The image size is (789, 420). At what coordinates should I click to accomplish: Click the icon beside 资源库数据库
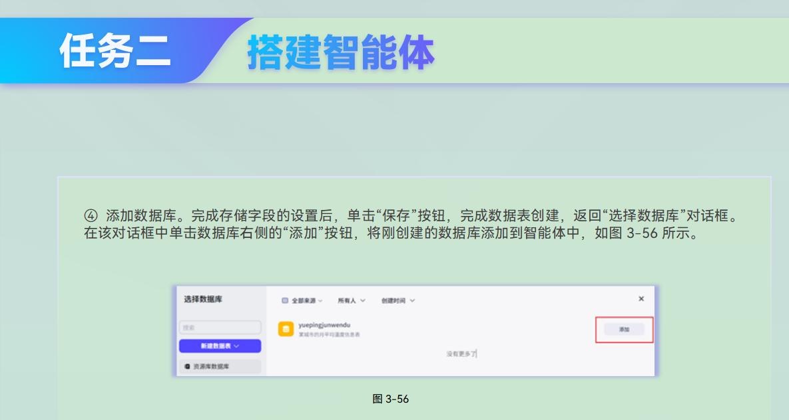(x=187, y=367)
